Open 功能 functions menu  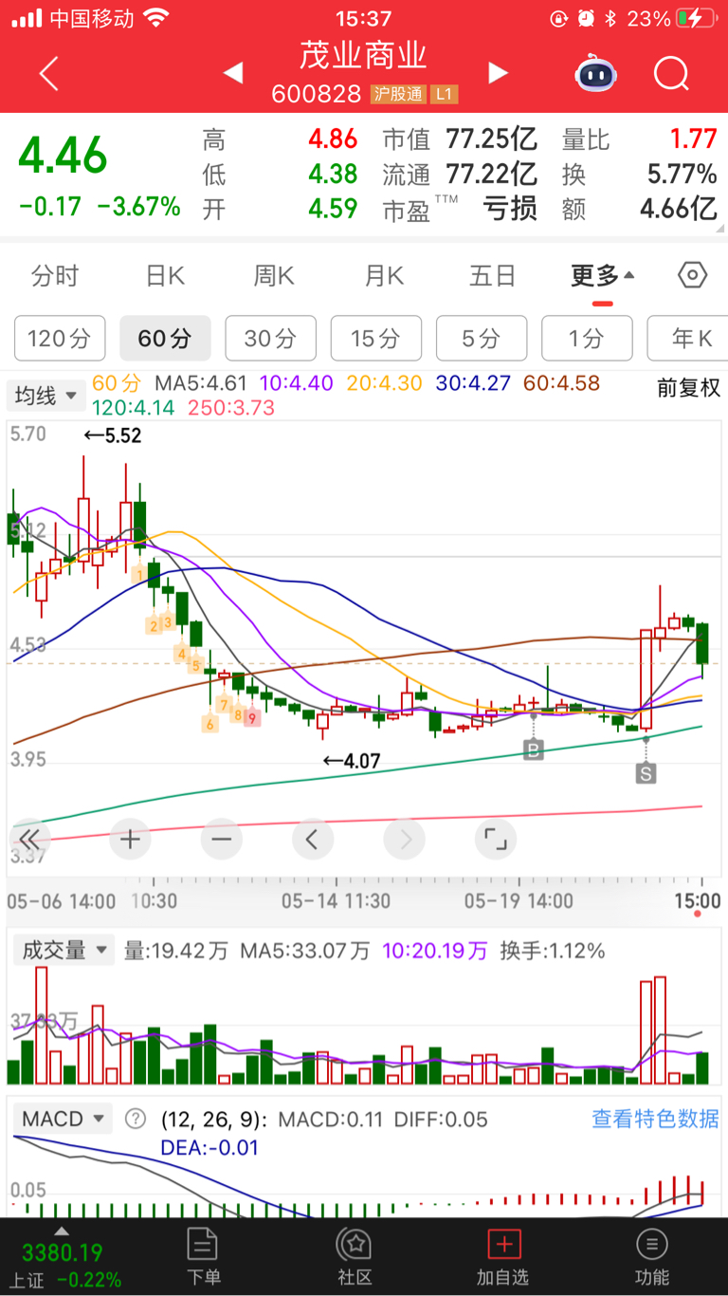[x=651, y=1257]
